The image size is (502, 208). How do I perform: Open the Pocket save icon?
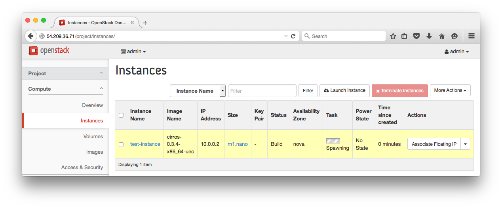(416, 36)
